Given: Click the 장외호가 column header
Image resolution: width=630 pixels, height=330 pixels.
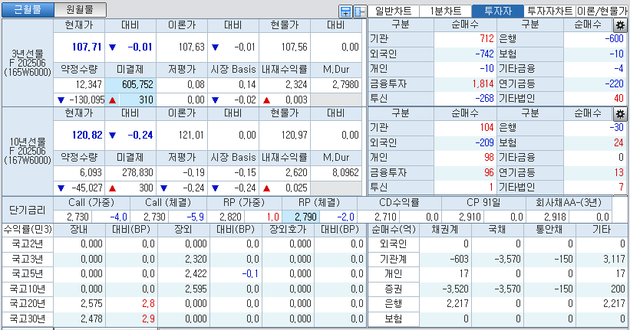Looking at the screenshot, I should tap(288, 230).
